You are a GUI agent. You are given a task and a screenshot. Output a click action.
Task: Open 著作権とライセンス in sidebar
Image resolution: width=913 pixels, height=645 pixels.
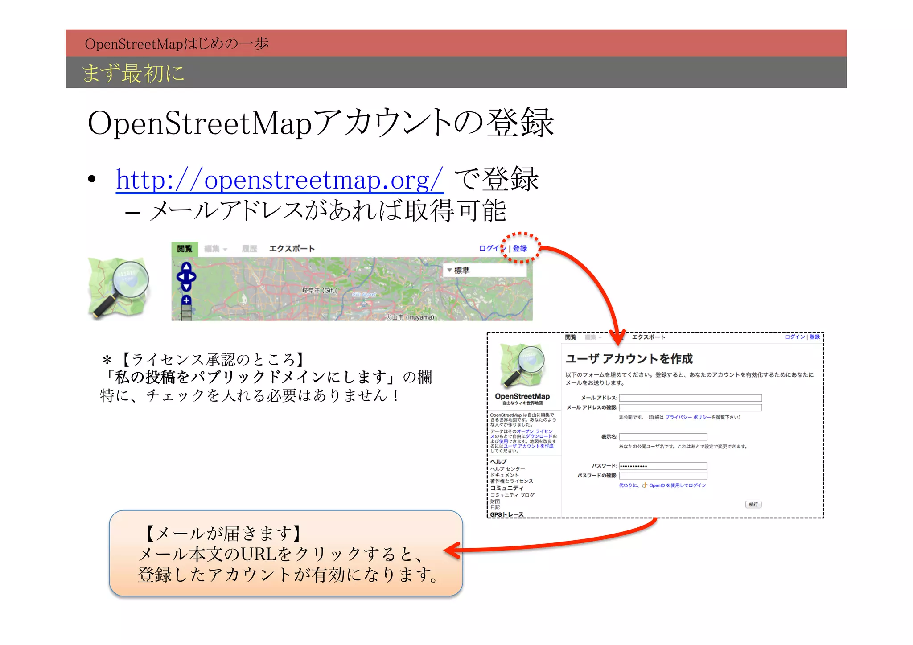point(512,481)
